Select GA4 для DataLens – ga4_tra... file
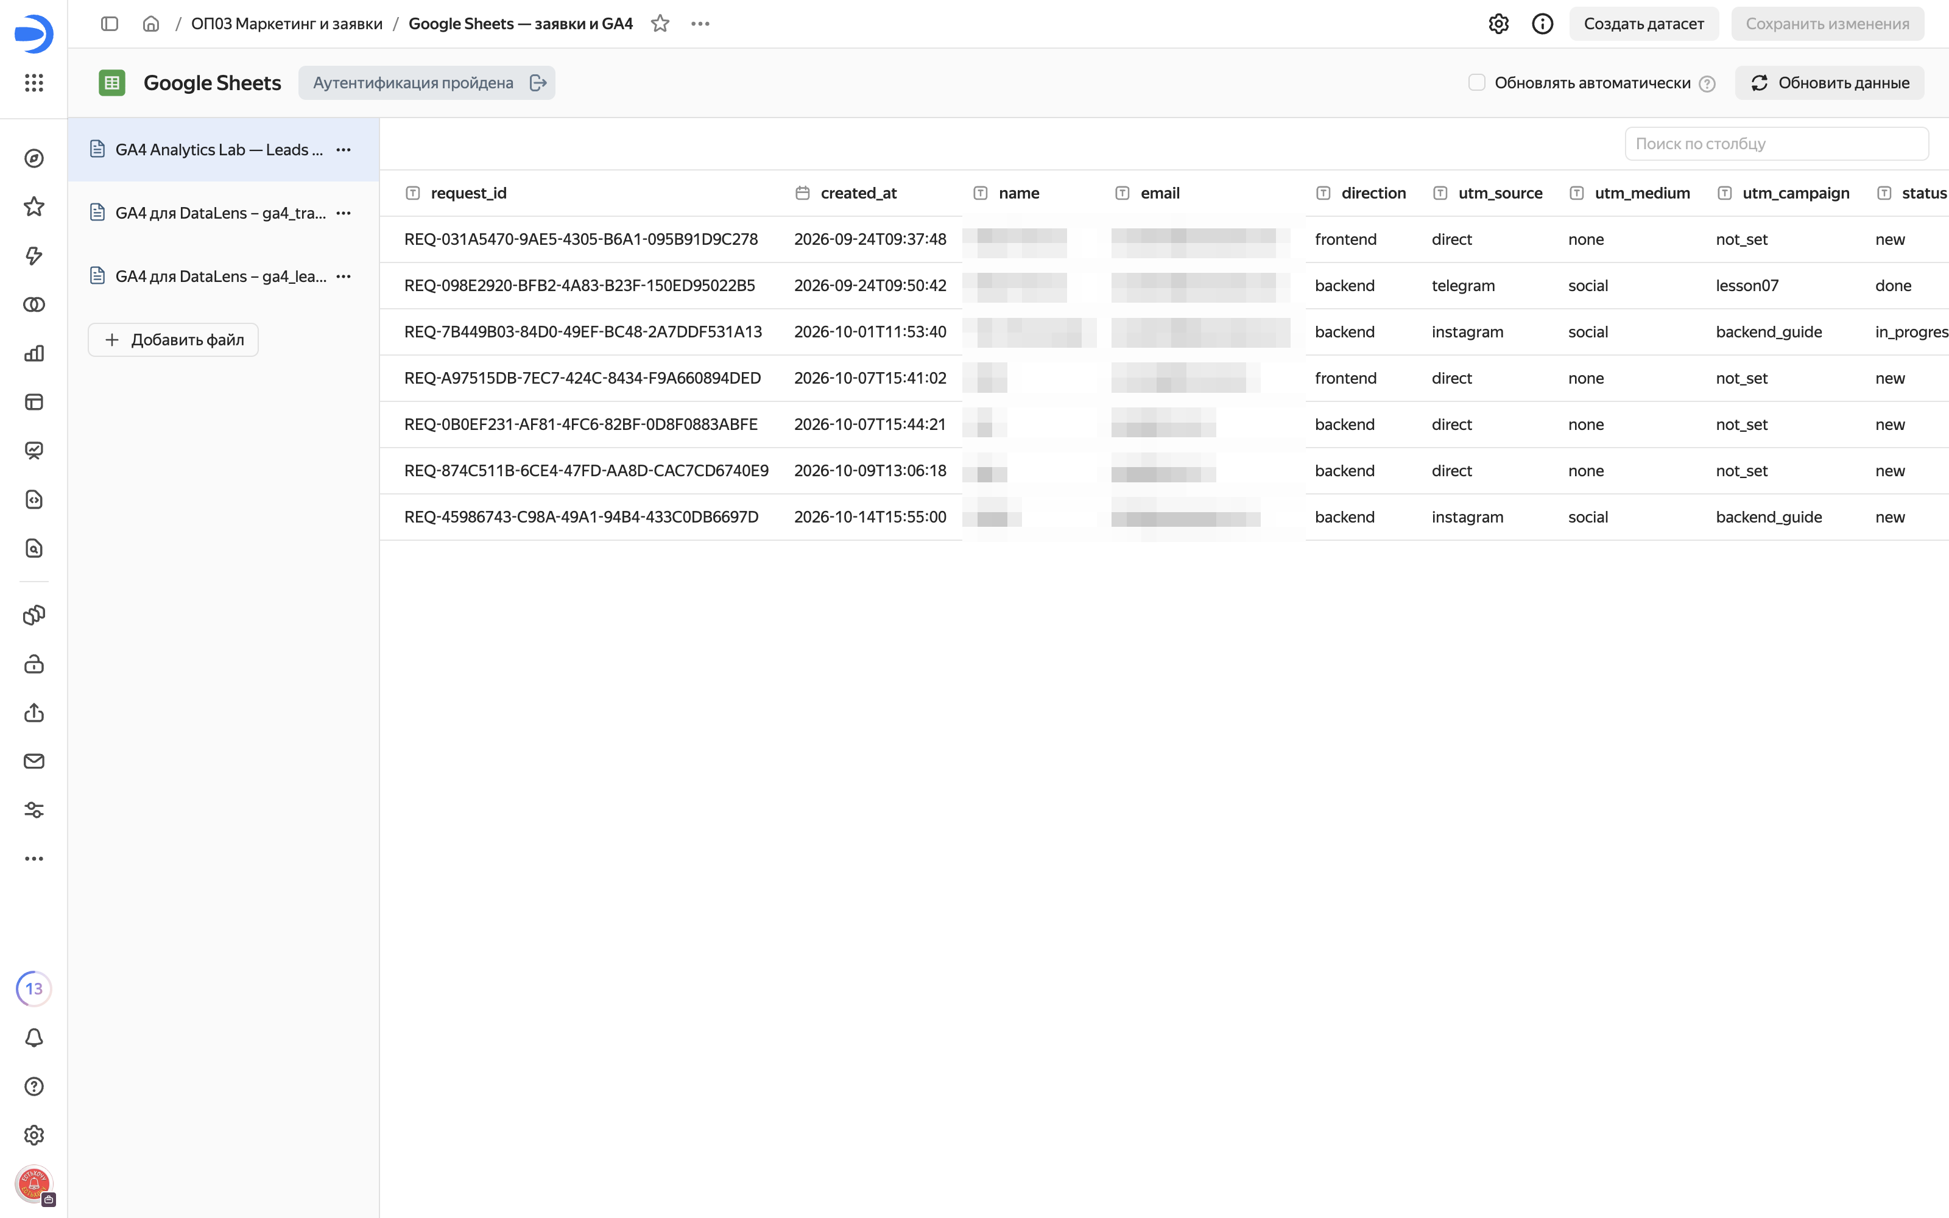The width and height of the screenshot is (1949, 1218). pos(223,213)
